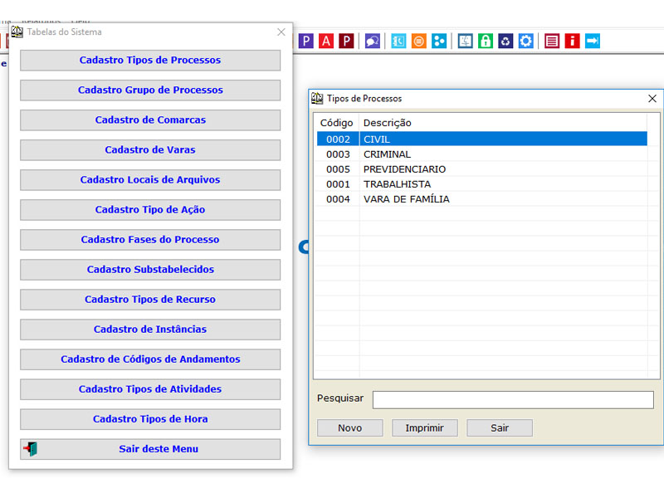Click the dark red list icon
664x498 pixels.
point(552,41)
